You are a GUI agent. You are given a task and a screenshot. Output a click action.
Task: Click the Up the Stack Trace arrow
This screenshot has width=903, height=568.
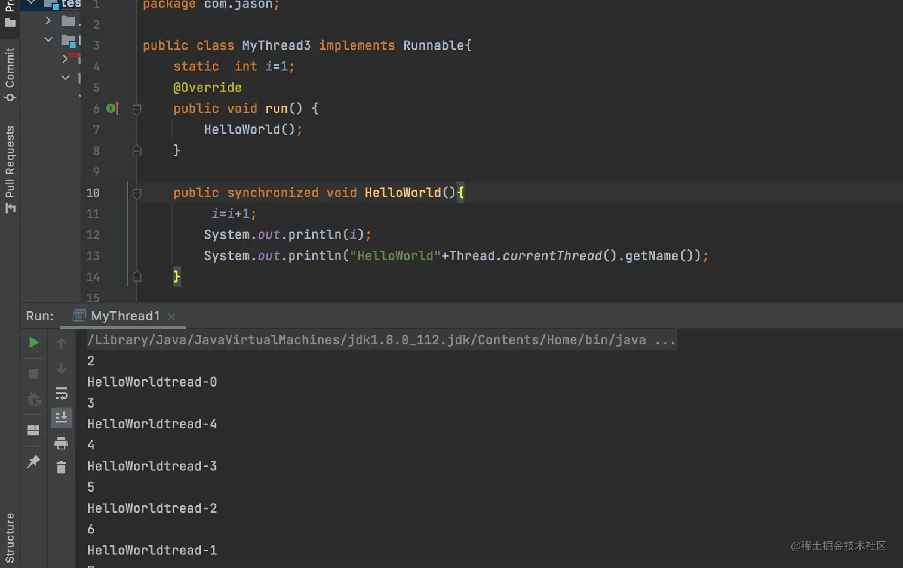tap(61, 343)
